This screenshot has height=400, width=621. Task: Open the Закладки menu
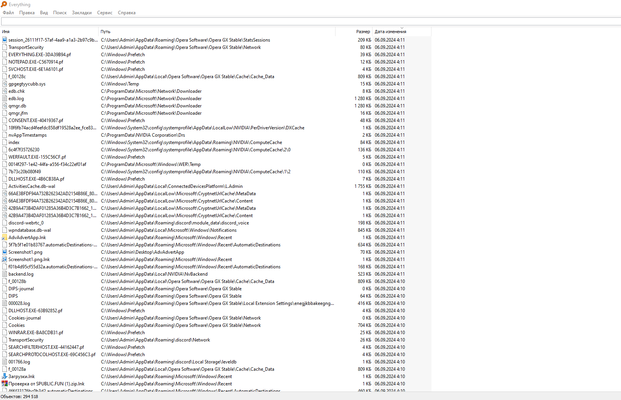click(x=82, y=13)
